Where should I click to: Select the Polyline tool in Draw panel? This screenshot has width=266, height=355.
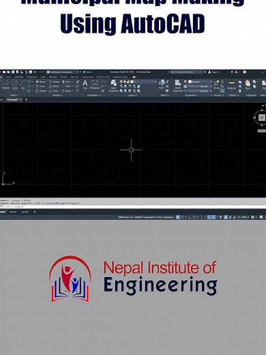[5, 85]
